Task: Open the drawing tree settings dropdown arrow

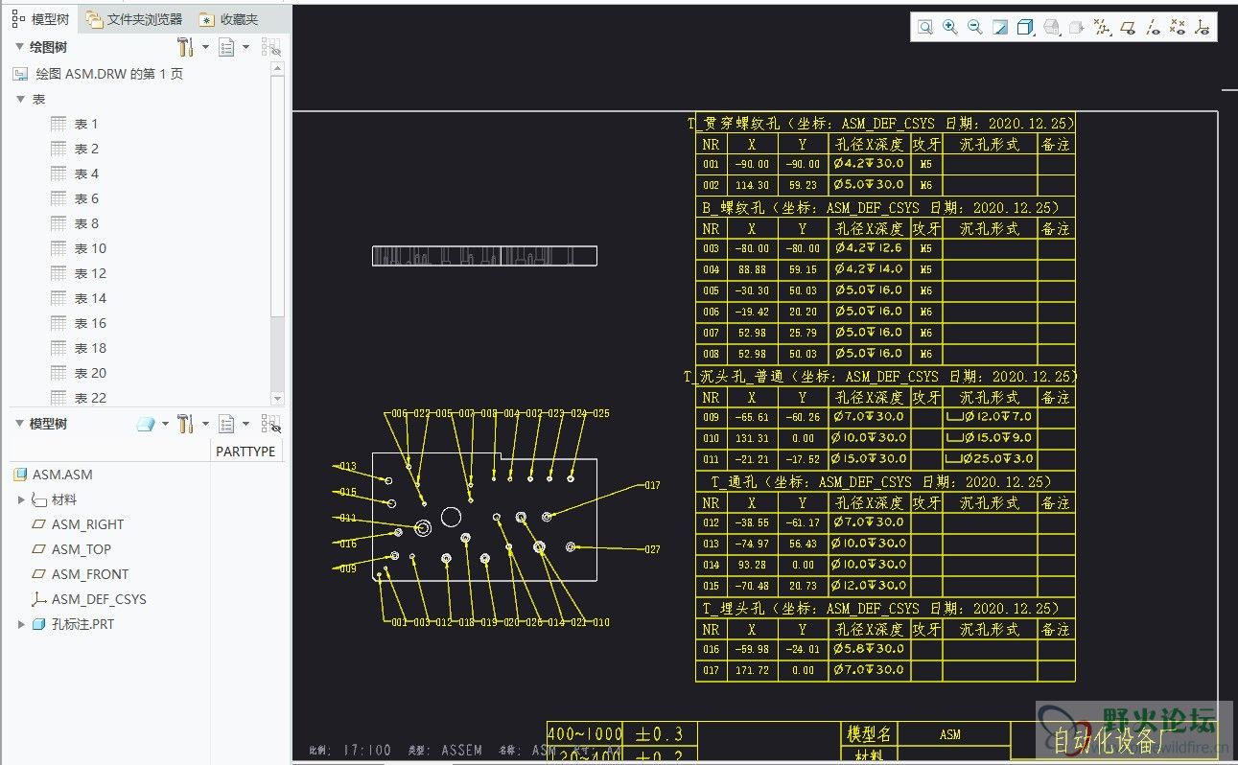Action: (205, 47)
